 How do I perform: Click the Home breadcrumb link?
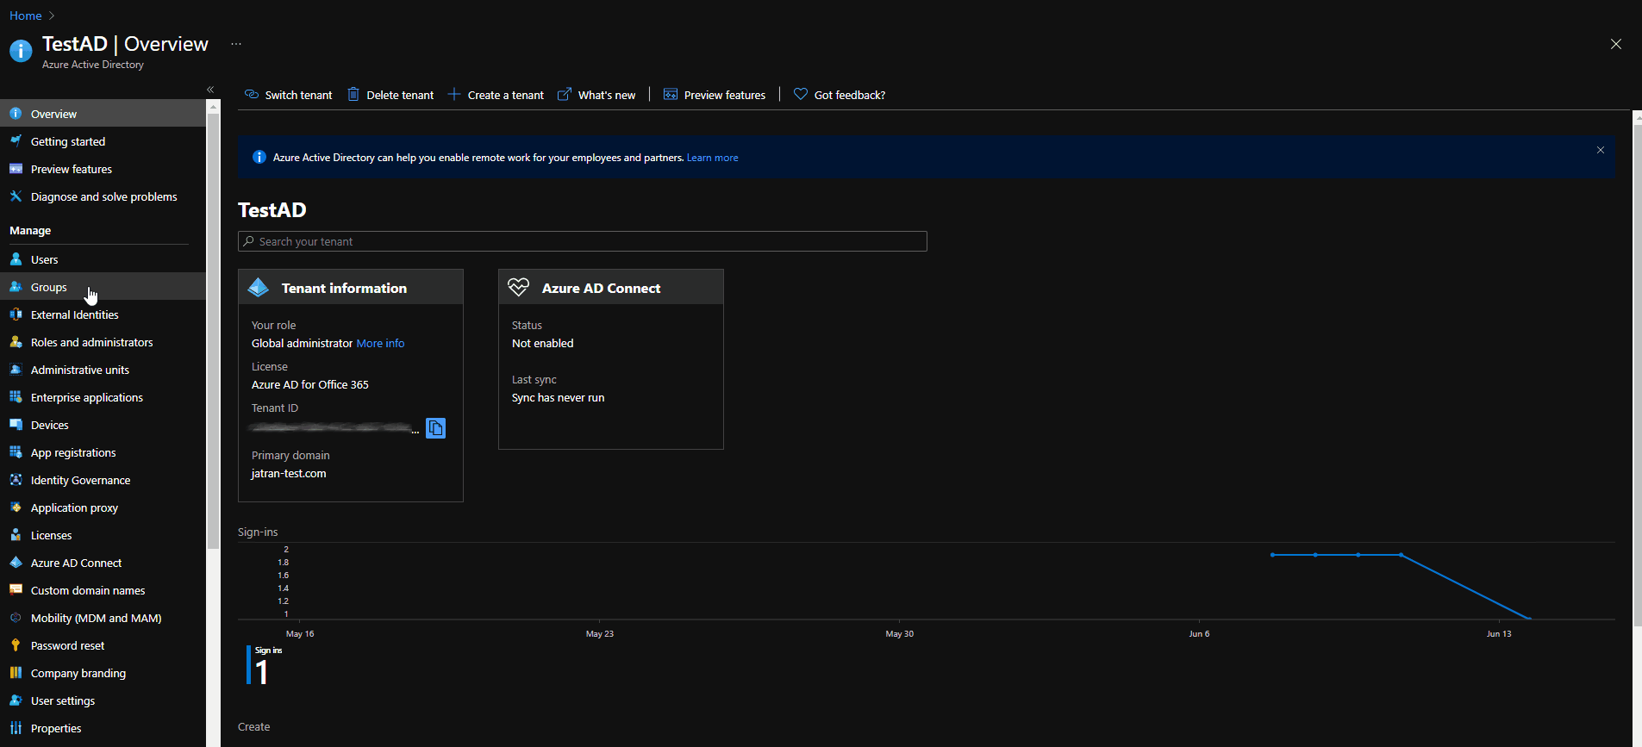[x=26, y=16]
